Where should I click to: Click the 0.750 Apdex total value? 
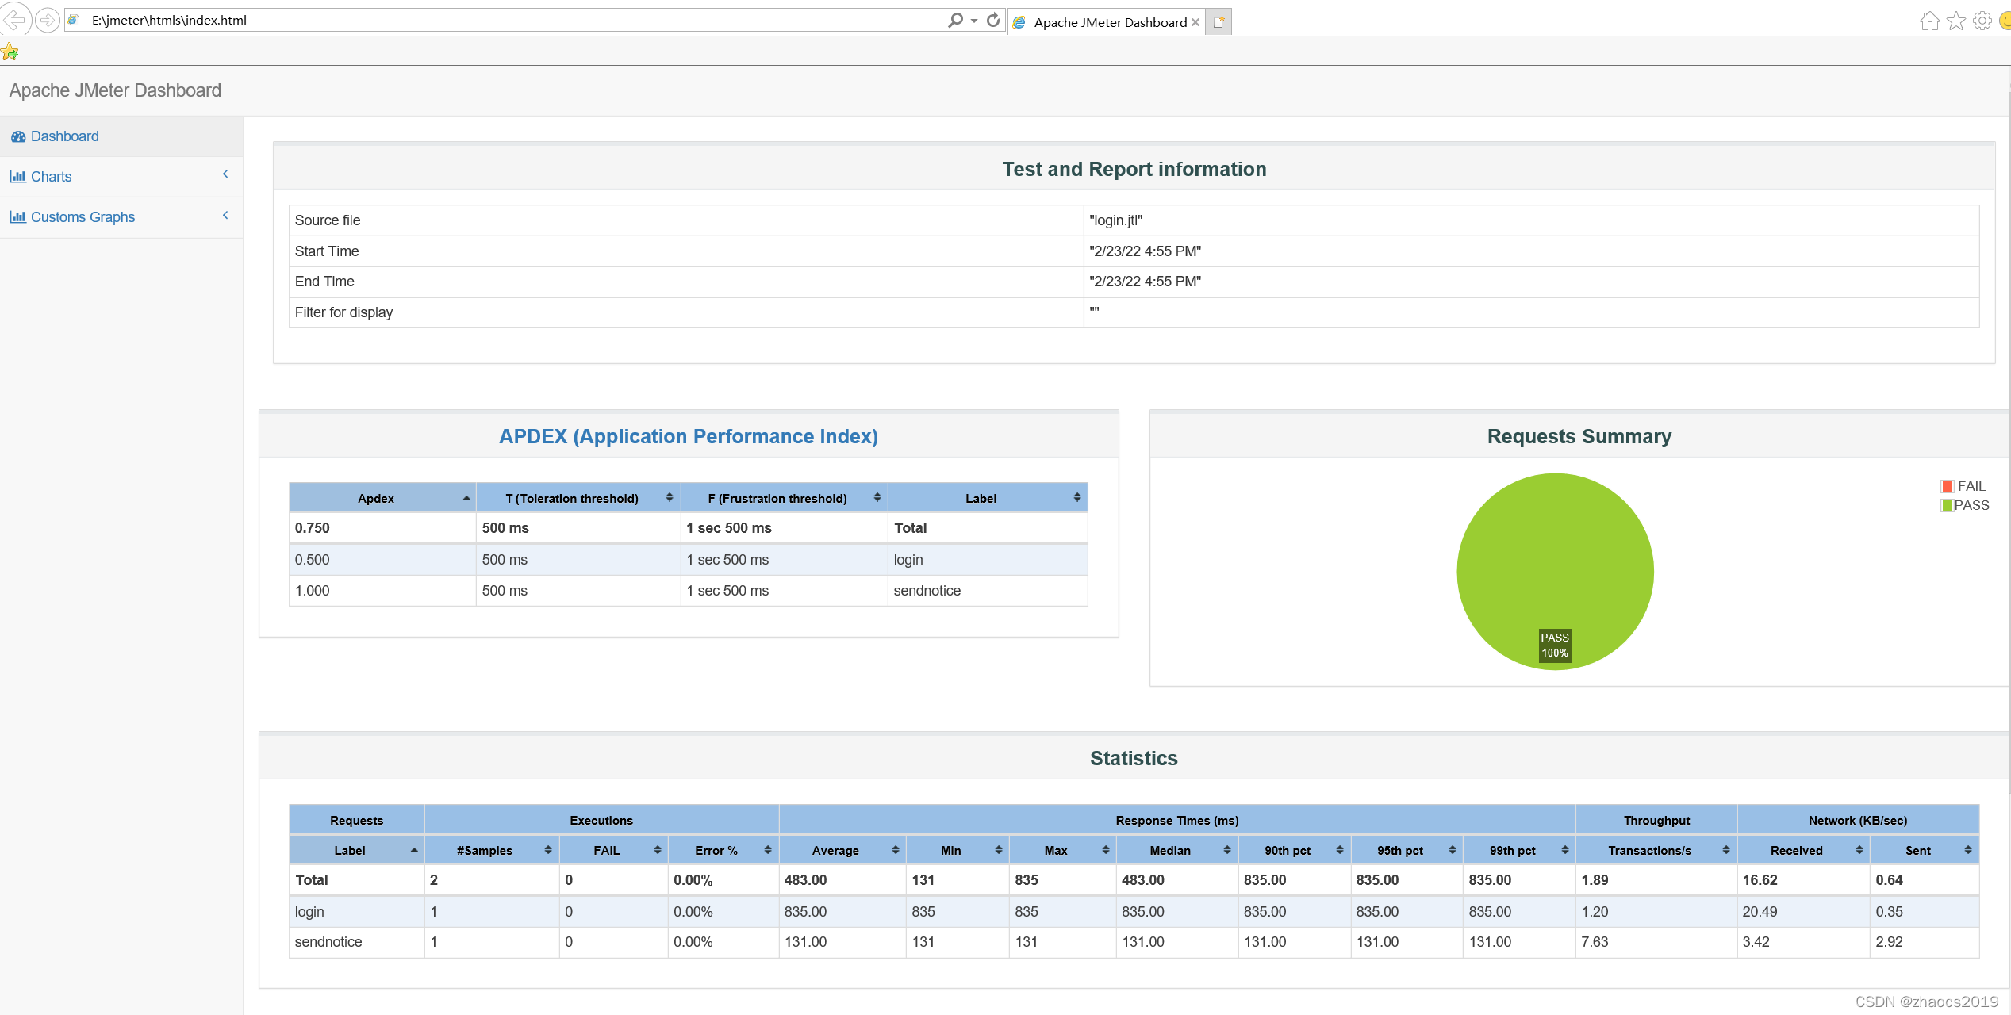coord(312,528)
